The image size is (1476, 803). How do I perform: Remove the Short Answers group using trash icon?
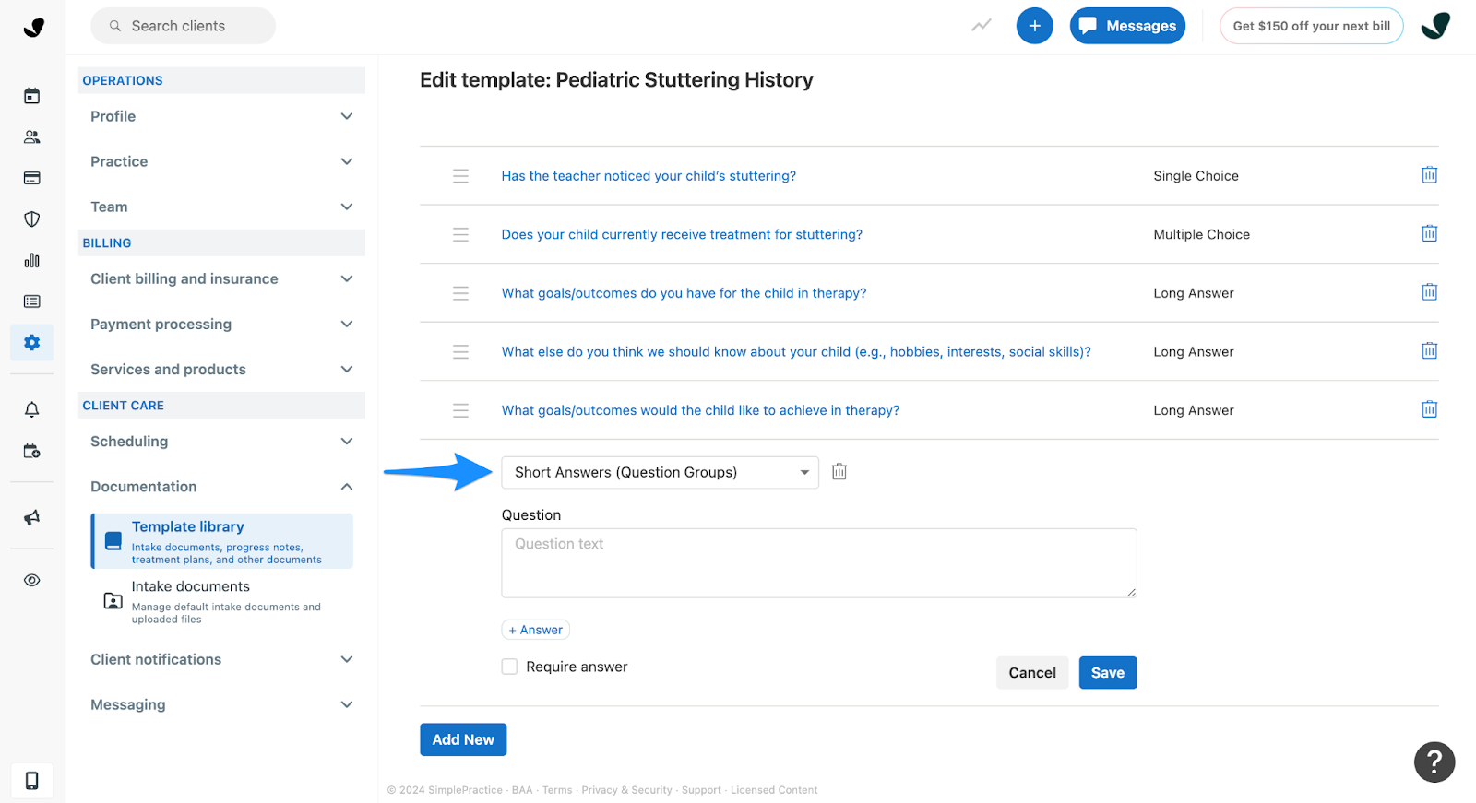point(839,471)
